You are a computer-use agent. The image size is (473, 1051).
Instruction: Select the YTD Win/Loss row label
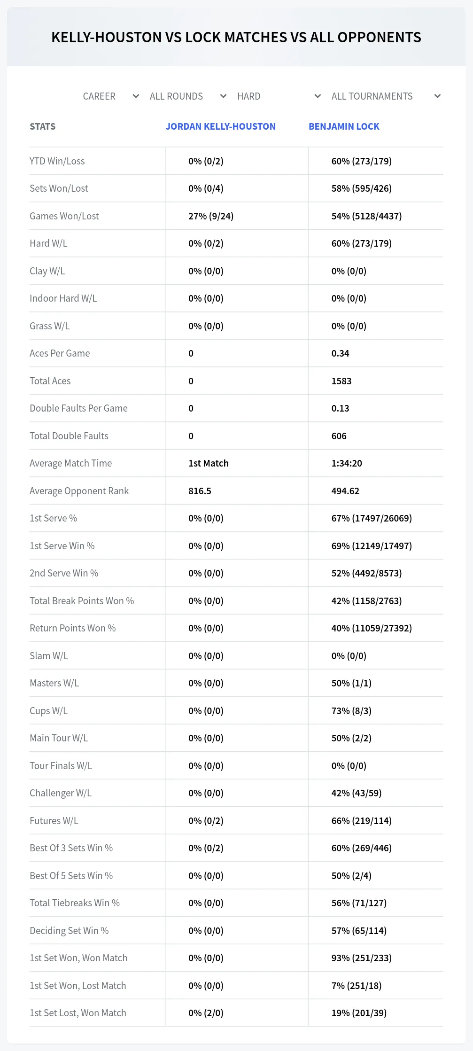click(x=57, y=161)
